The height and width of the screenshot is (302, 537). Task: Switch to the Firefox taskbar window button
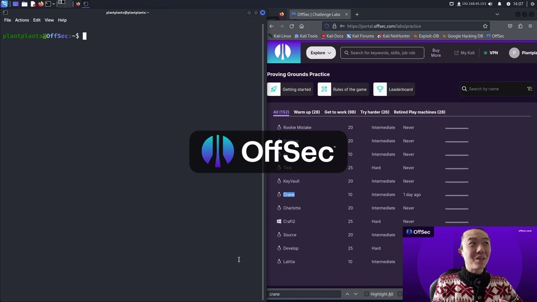78,4
